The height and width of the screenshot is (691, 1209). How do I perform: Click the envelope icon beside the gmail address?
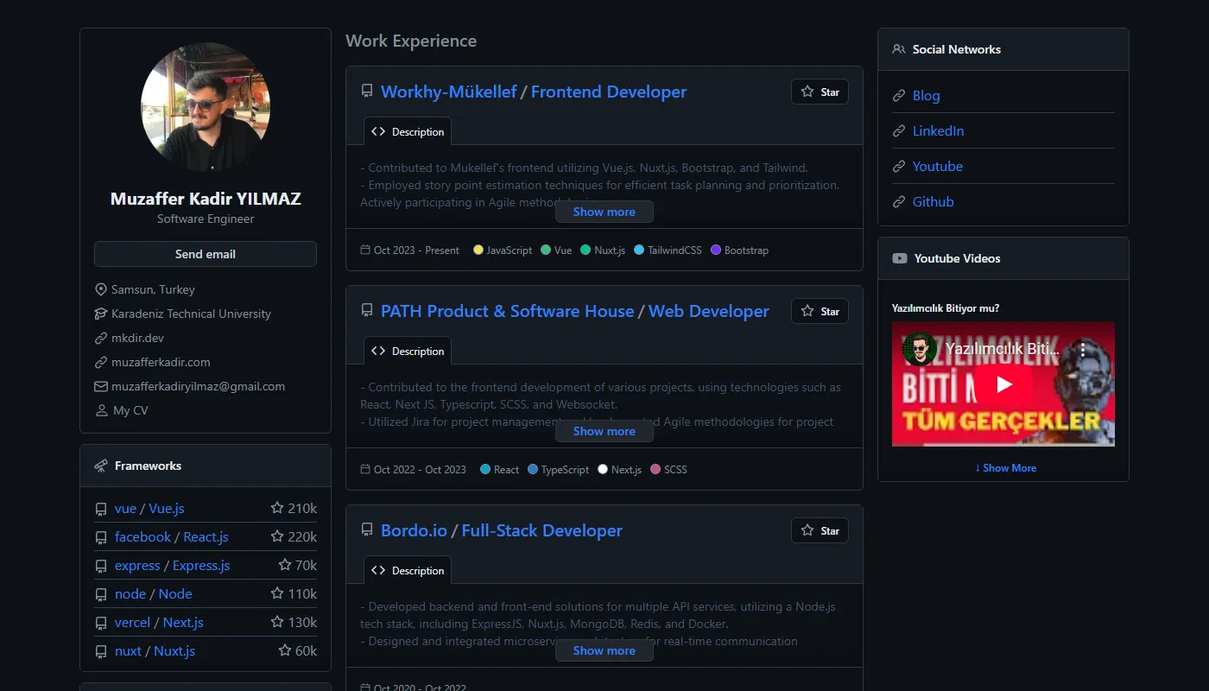101,386
